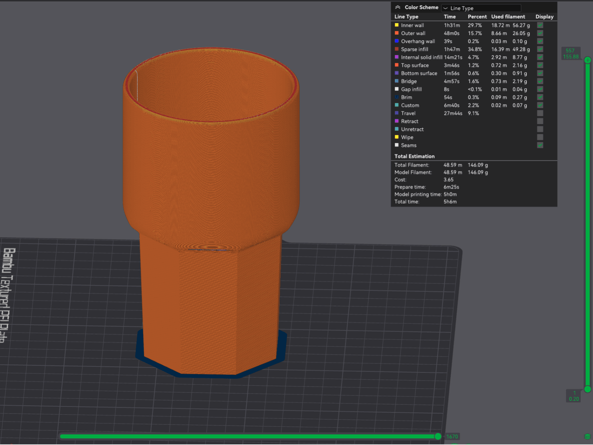Hide Outer wall lines via its checkbox
This screenshot has width=593, height=445.
point(540,33)
